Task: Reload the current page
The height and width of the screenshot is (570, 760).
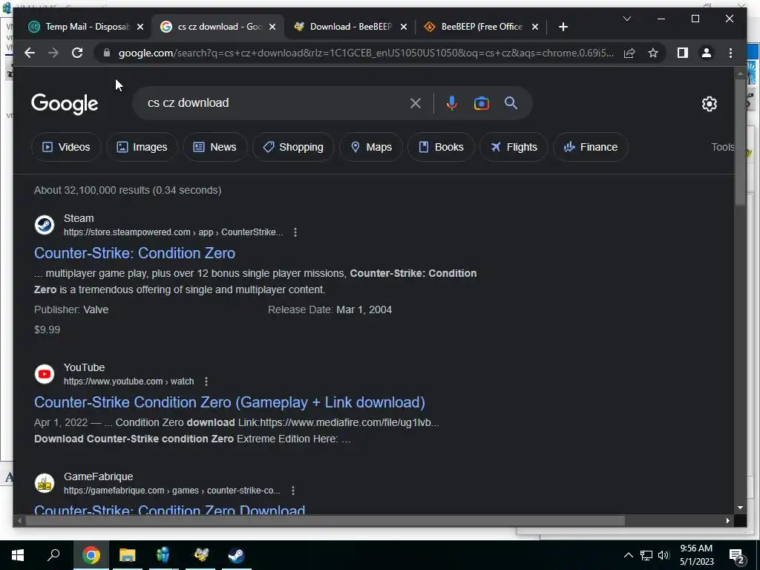Action: 77,53
